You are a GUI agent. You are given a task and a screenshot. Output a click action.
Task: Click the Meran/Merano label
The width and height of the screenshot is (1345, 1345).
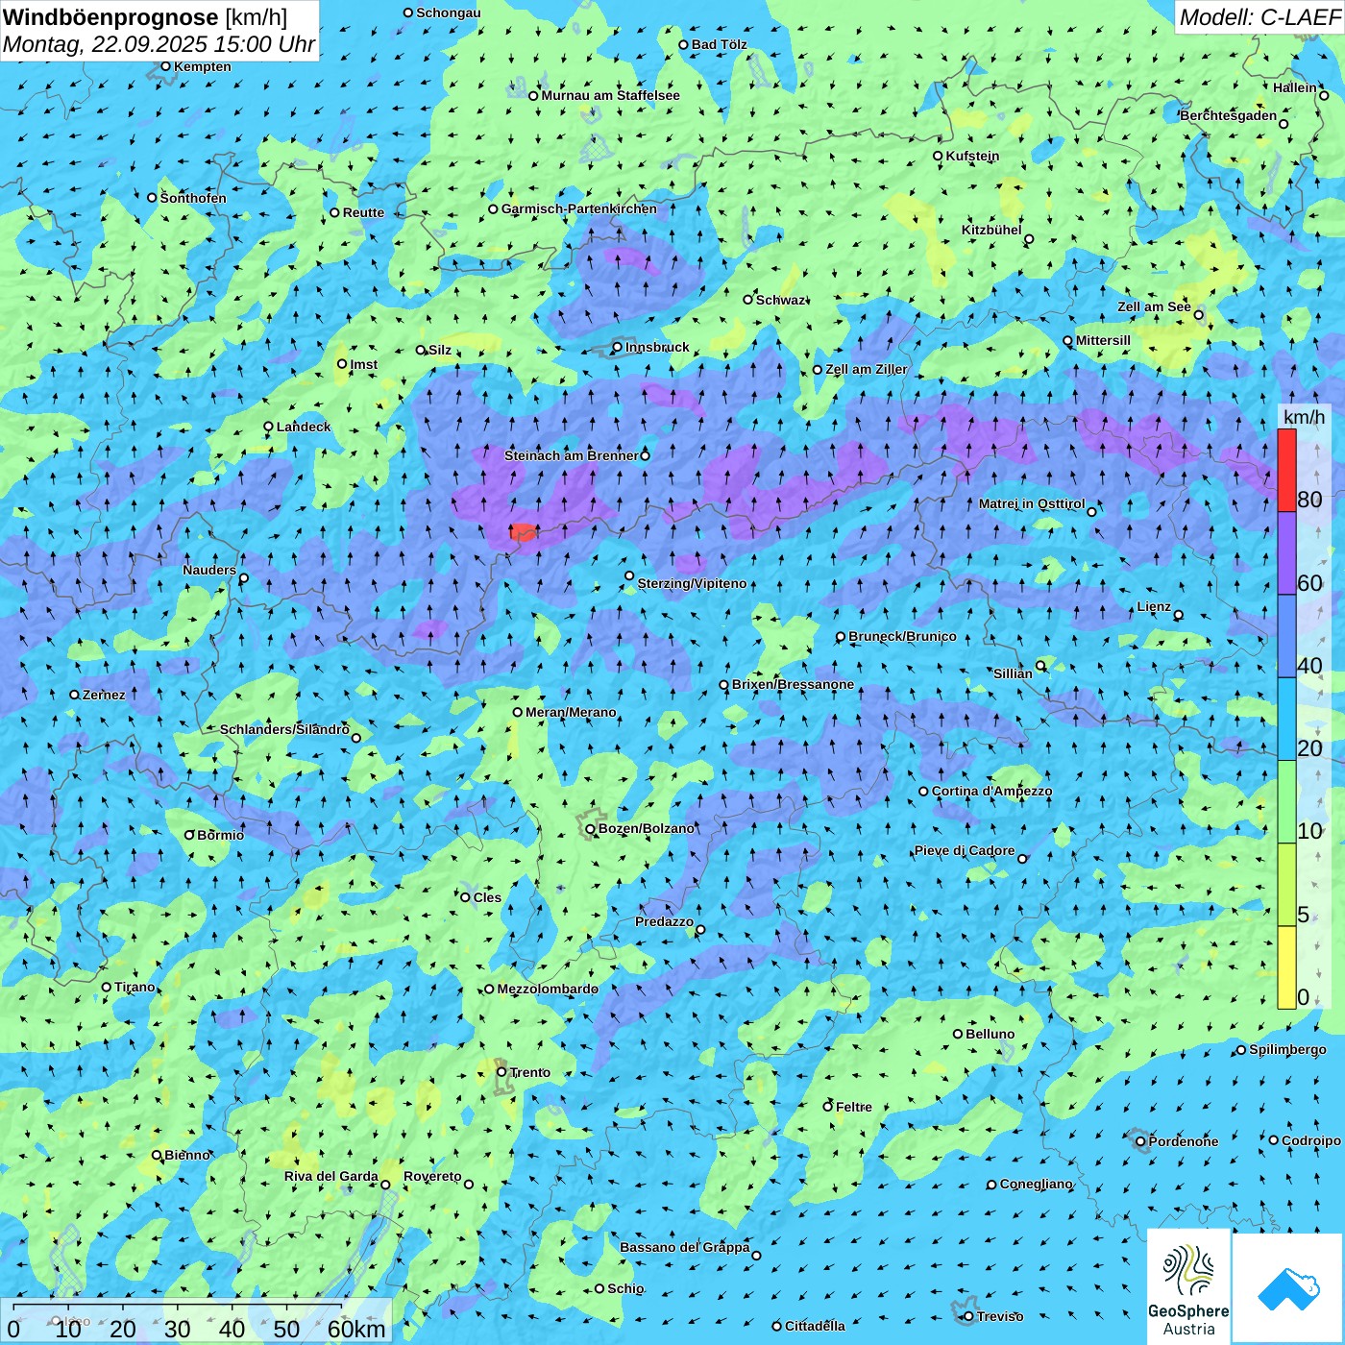pos(571,712)
